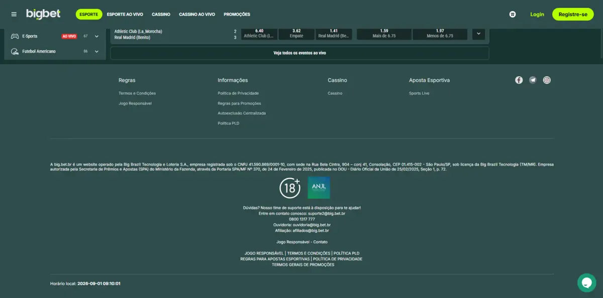Viewport: 603px width, 298px height.
Task: Expand more markets for Athletic Club match
Action: point(478,34)
